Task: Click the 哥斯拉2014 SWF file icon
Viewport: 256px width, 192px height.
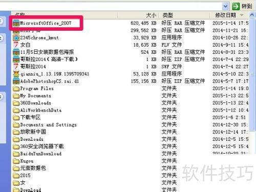Action: (16, 67)
